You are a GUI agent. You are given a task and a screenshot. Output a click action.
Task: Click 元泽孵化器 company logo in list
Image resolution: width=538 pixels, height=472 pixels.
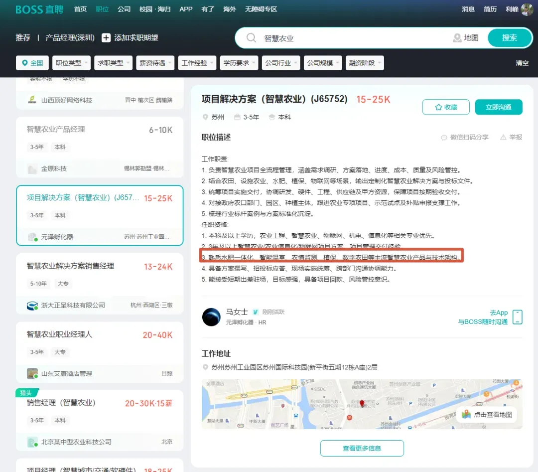(32, 237)
